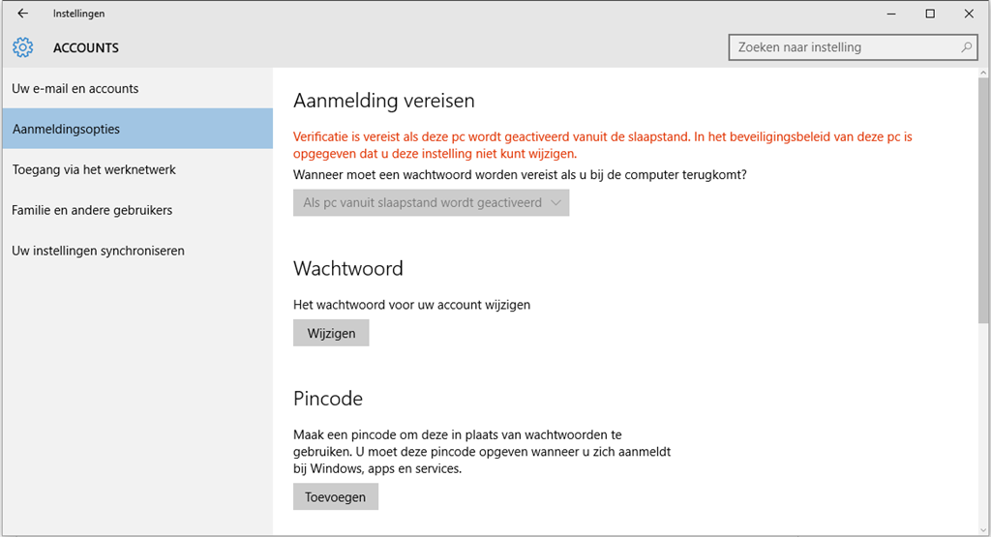The height and width of the screenshot is (537, 991).
Task: Click the magnifier icon in search box
Action: [x=967, y=47]
